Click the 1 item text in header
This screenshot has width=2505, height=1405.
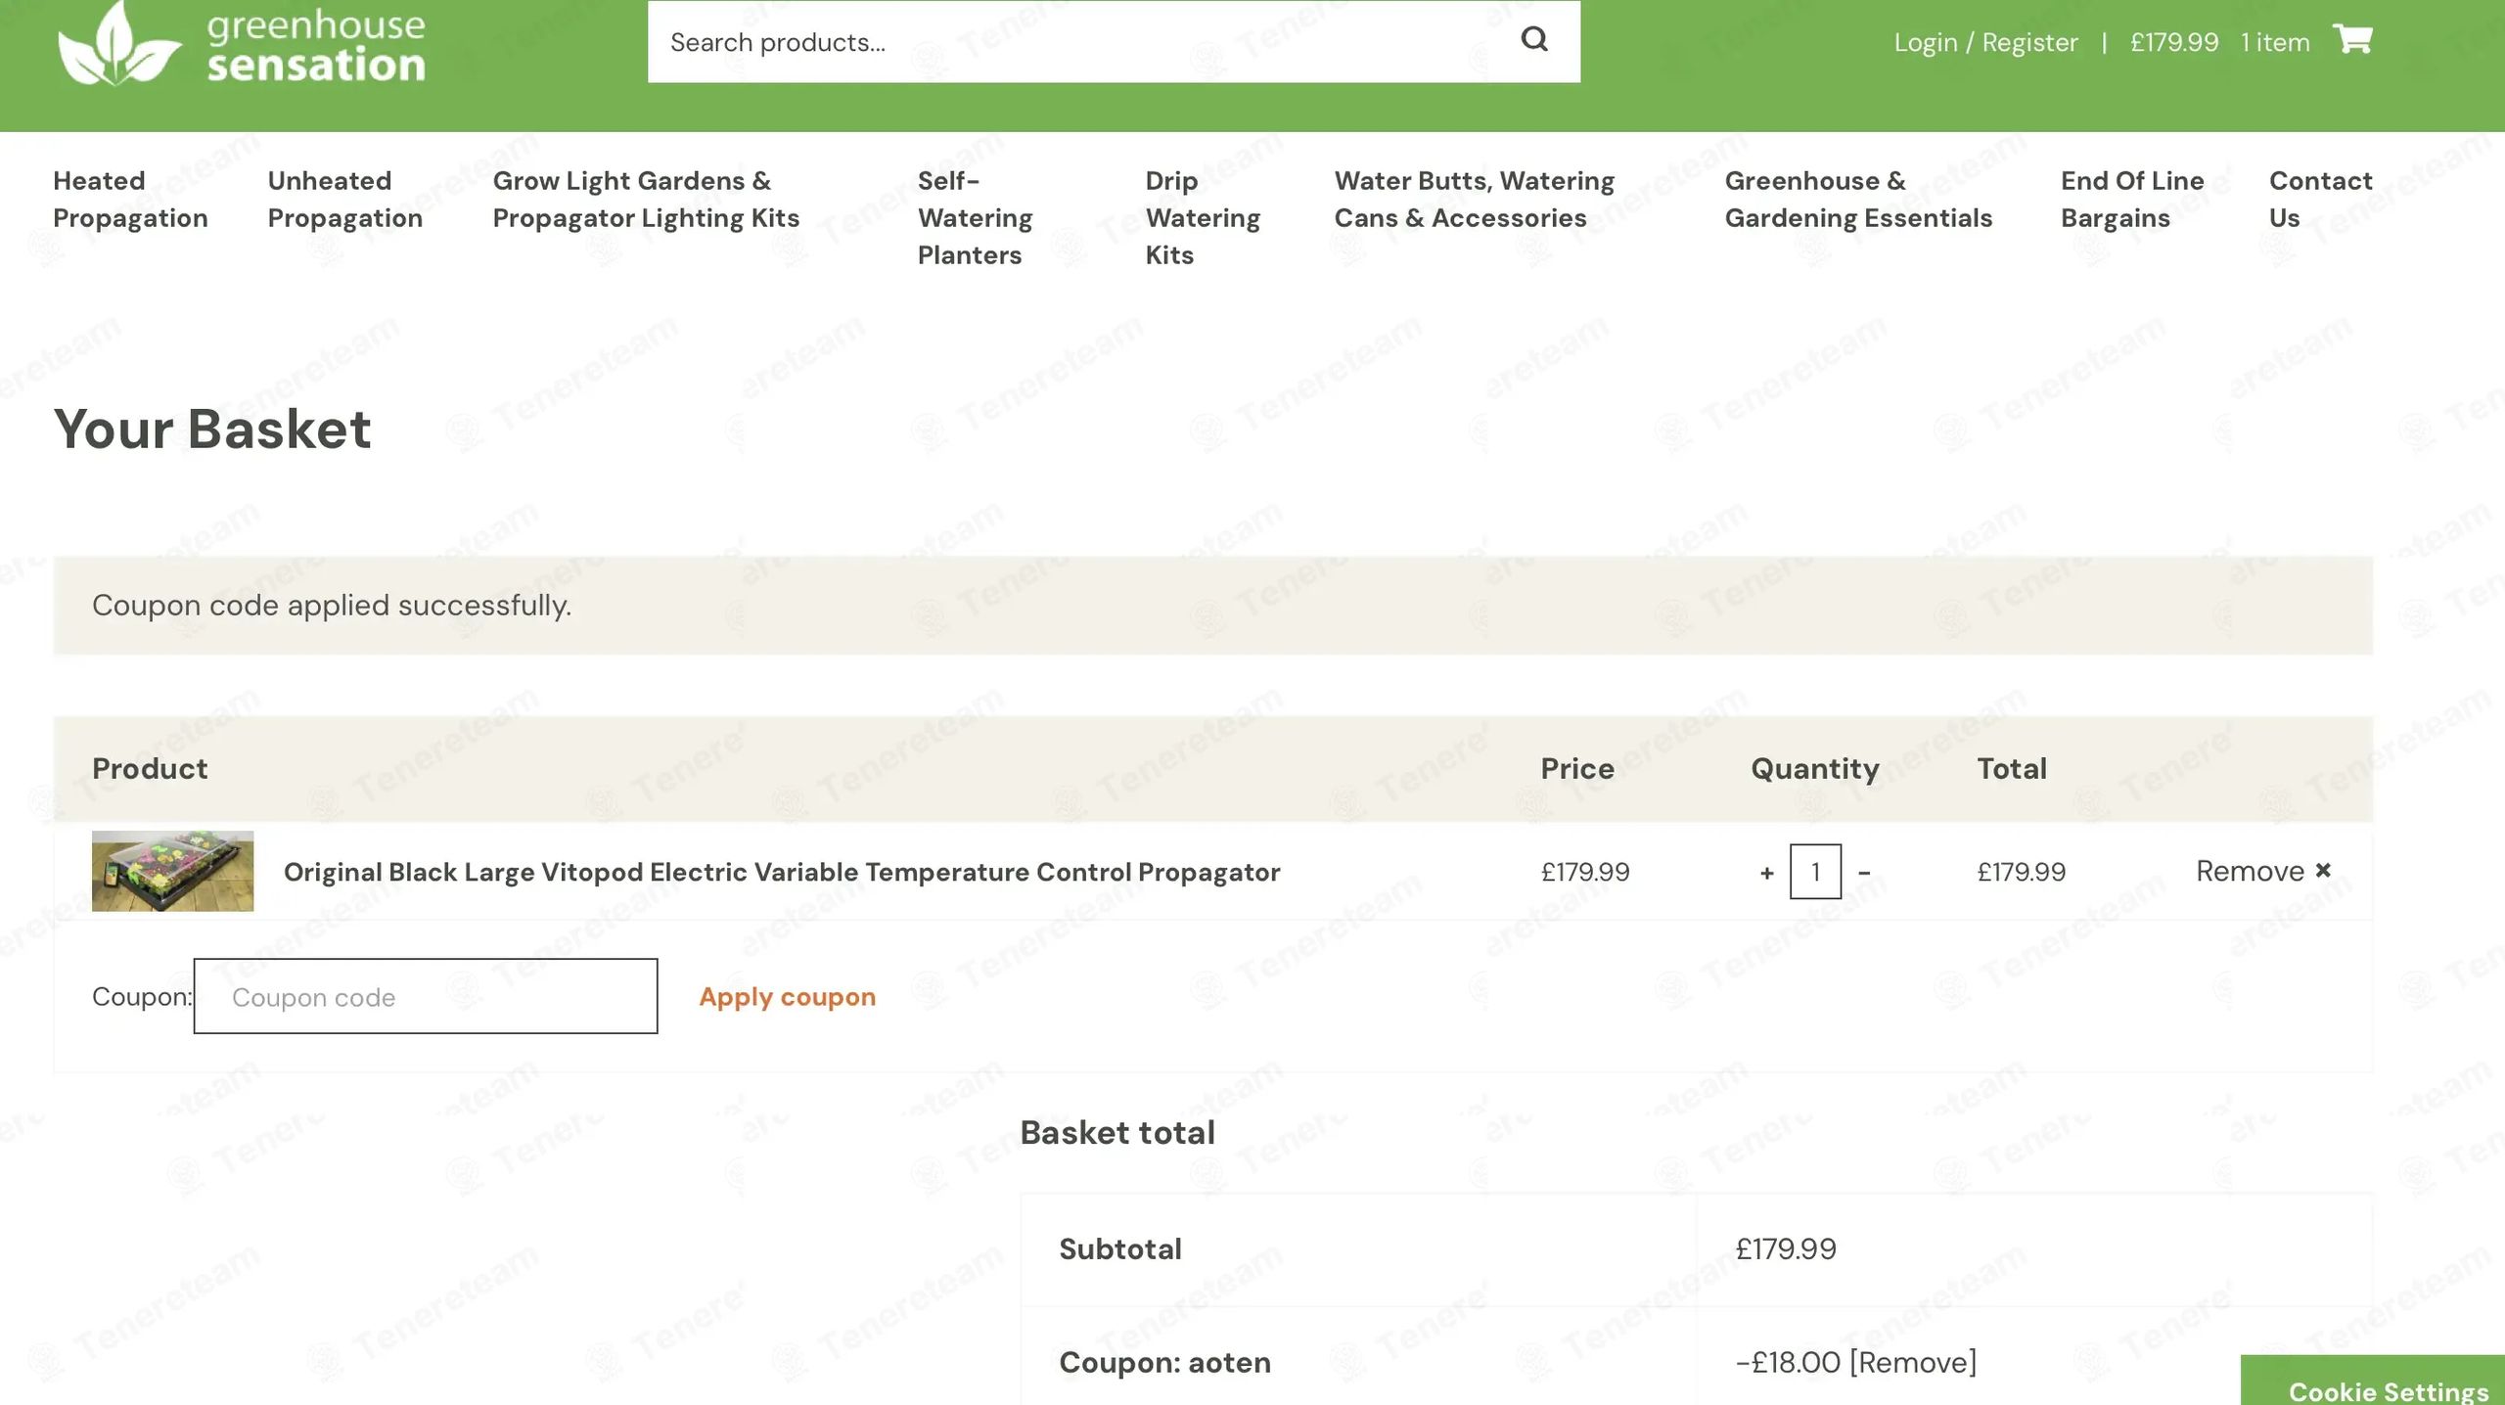[2275, 42]
